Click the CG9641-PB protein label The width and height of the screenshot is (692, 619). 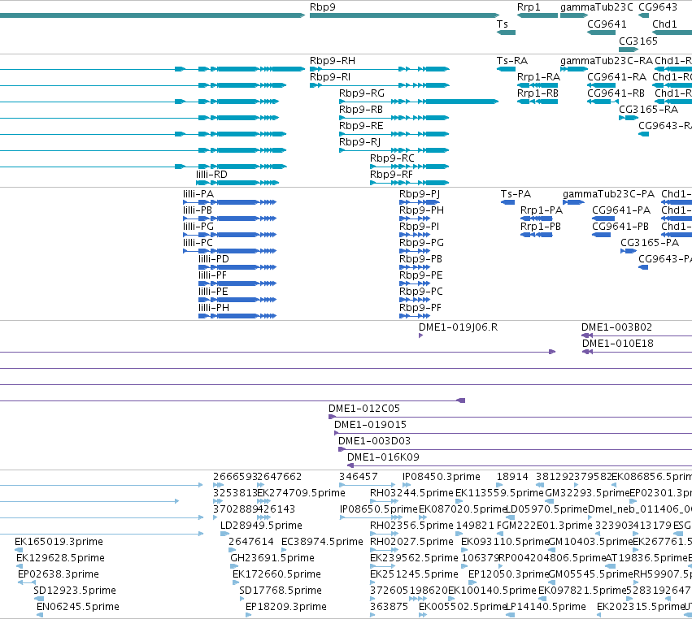point(620,226)
